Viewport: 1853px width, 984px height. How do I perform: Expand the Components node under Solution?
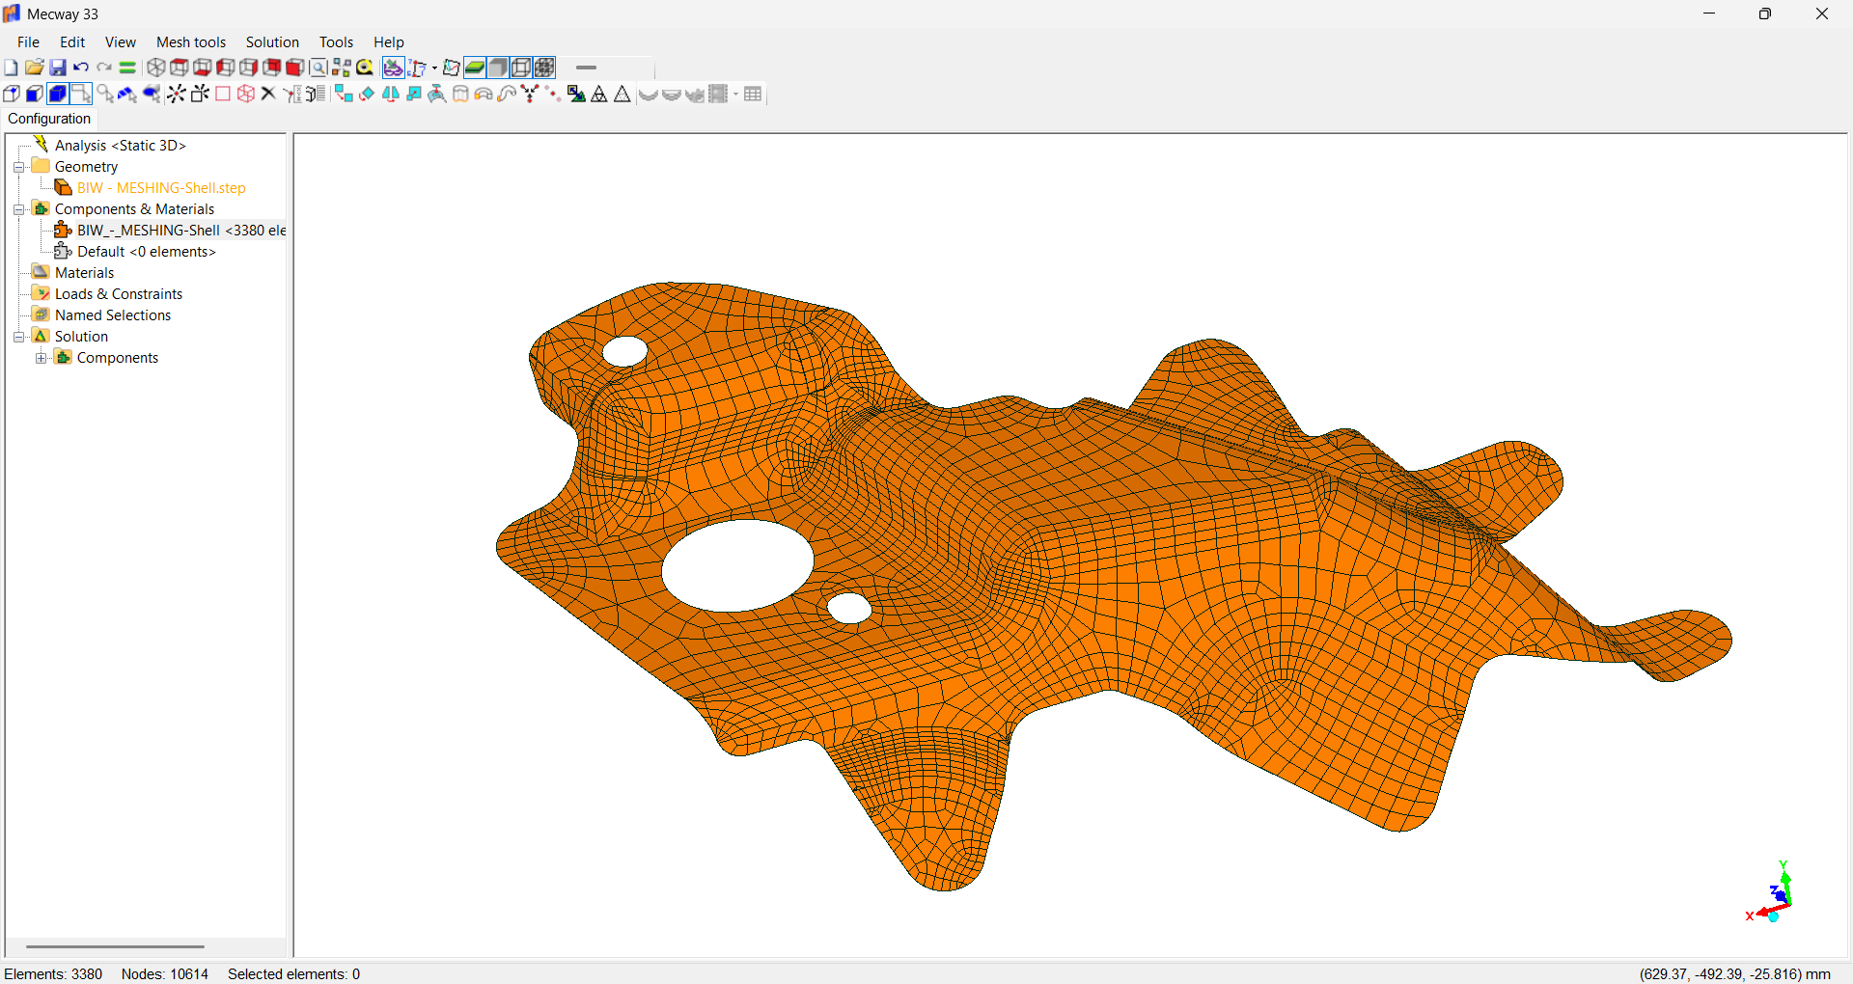pos(41,358)
